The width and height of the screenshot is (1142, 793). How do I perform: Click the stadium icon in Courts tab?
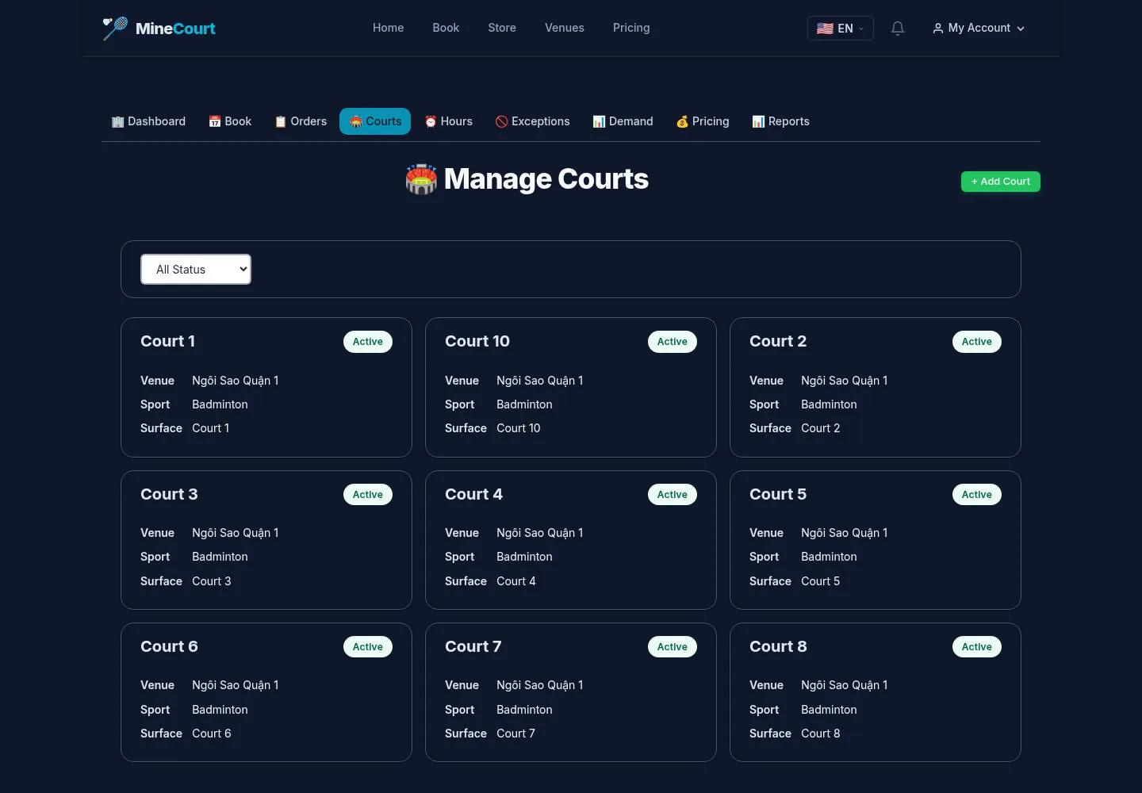click(356, 121)
